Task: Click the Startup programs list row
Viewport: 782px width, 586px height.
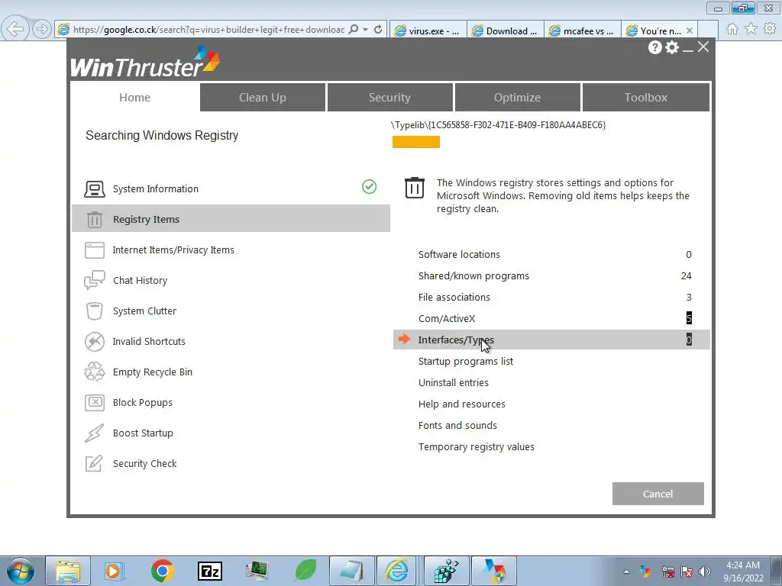Action: 551,361
